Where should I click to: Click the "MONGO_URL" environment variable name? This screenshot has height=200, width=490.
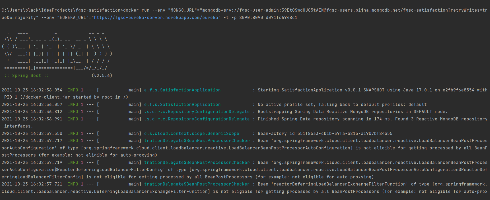coord(182,10)
